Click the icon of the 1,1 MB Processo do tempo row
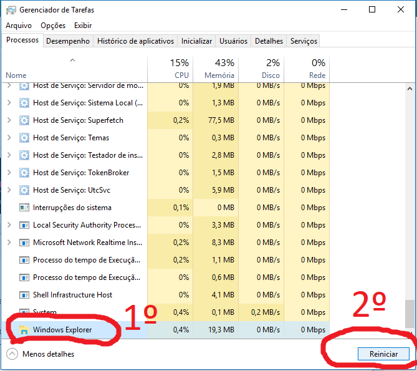Screen dimensions: 417x371 (x=24, y=260)
